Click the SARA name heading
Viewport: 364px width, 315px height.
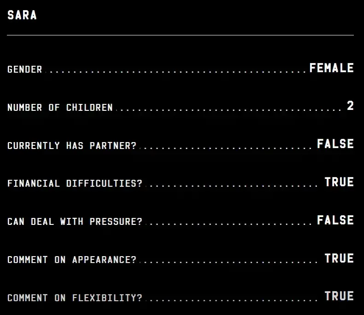click(x=22, y=15)
